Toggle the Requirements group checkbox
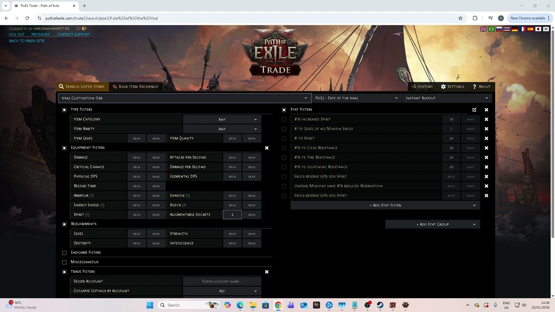This screenshot has width=555, height=312. coord(64,224)
